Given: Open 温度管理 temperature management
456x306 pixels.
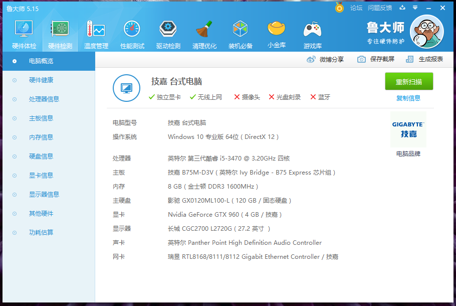Looking at the screenshot, I should (x=96, y=34).
